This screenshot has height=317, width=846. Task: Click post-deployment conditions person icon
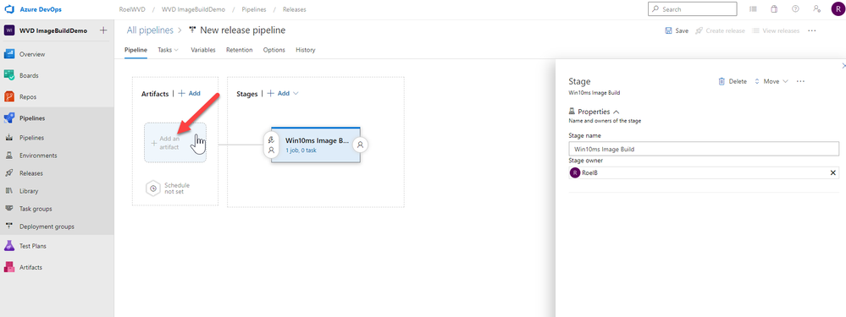pos(361,145)
